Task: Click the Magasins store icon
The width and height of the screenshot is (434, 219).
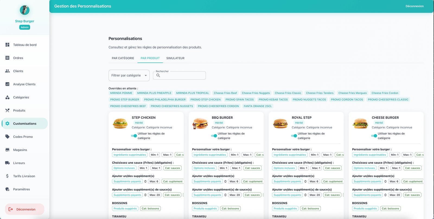Action: (x=7, y=150)
